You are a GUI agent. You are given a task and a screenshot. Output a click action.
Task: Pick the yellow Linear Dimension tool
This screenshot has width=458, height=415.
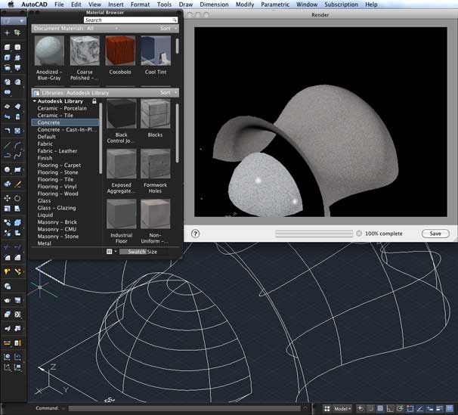(8, 343)
